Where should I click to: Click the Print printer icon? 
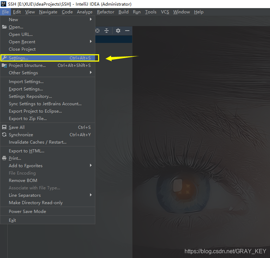tap(4, 158)
